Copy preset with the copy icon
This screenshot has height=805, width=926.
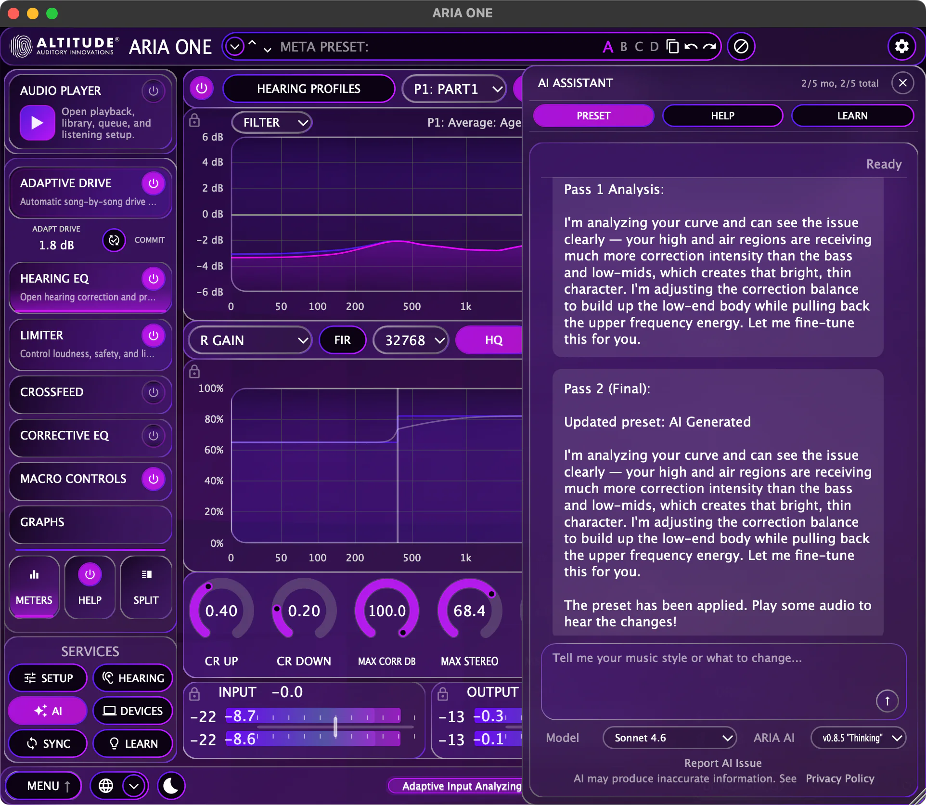[x=672, y=46]
